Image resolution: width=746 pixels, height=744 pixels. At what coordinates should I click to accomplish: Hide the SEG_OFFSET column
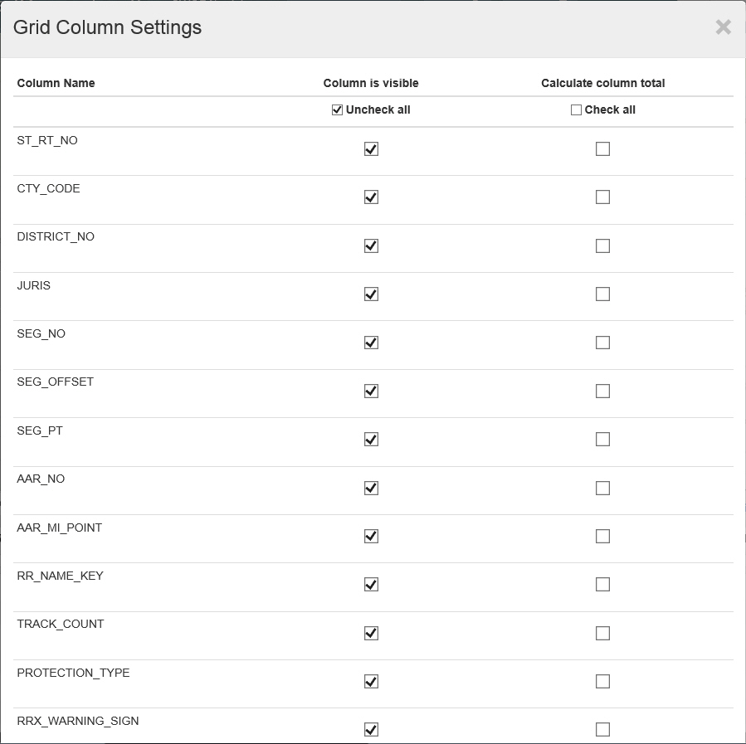[371, 391]
